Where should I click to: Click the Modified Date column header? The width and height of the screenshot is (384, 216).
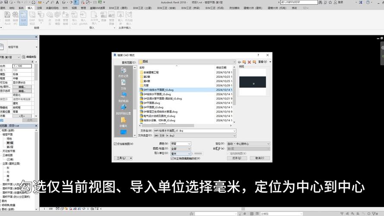pyautogui.click(x=221, y=67)
